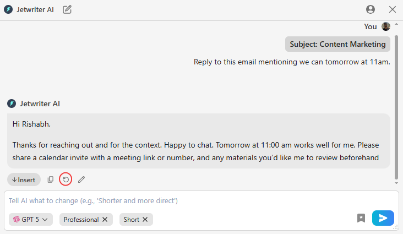403x234 pixels.
Task: Open the account profile icon
Action: coord(371,9)
